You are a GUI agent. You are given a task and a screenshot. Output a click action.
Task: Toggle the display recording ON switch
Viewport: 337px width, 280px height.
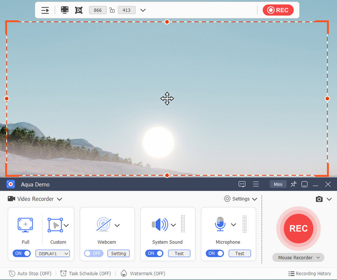21,253
